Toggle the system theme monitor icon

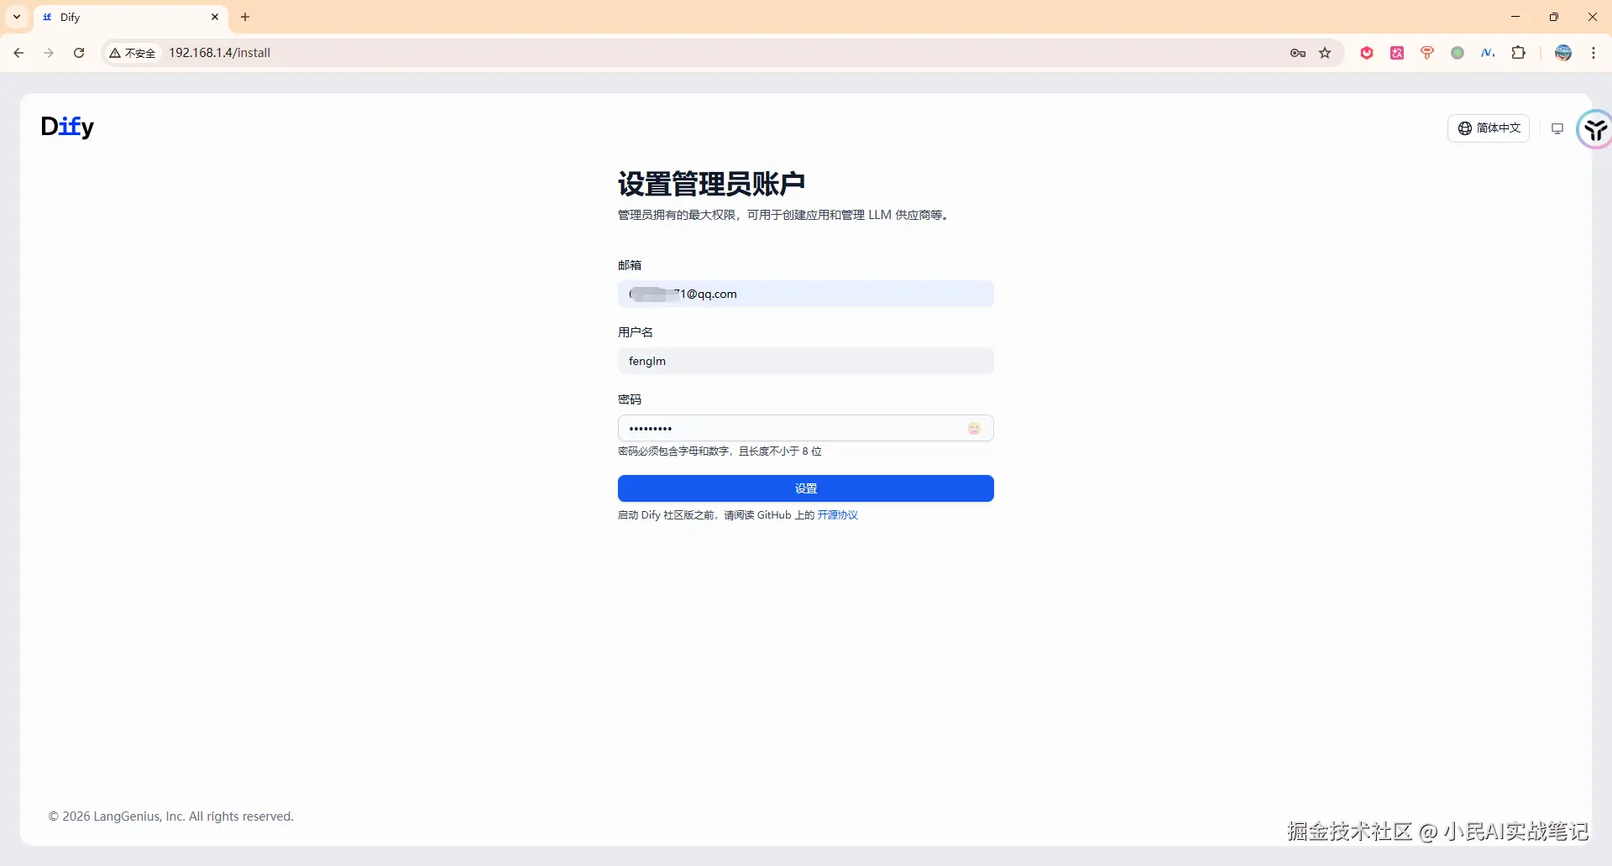coord(1557,128)
